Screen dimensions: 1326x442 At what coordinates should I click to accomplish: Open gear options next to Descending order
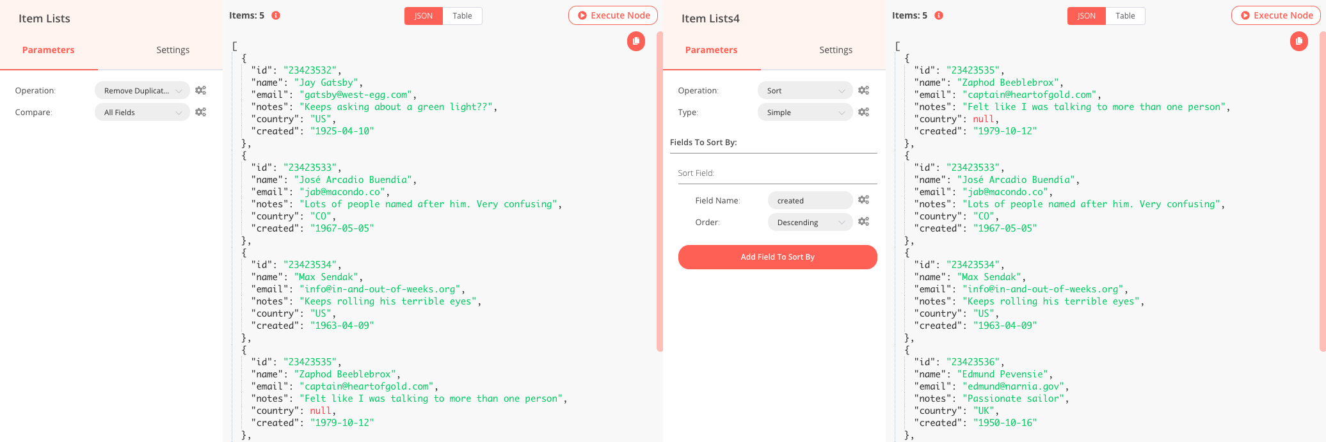863,222
